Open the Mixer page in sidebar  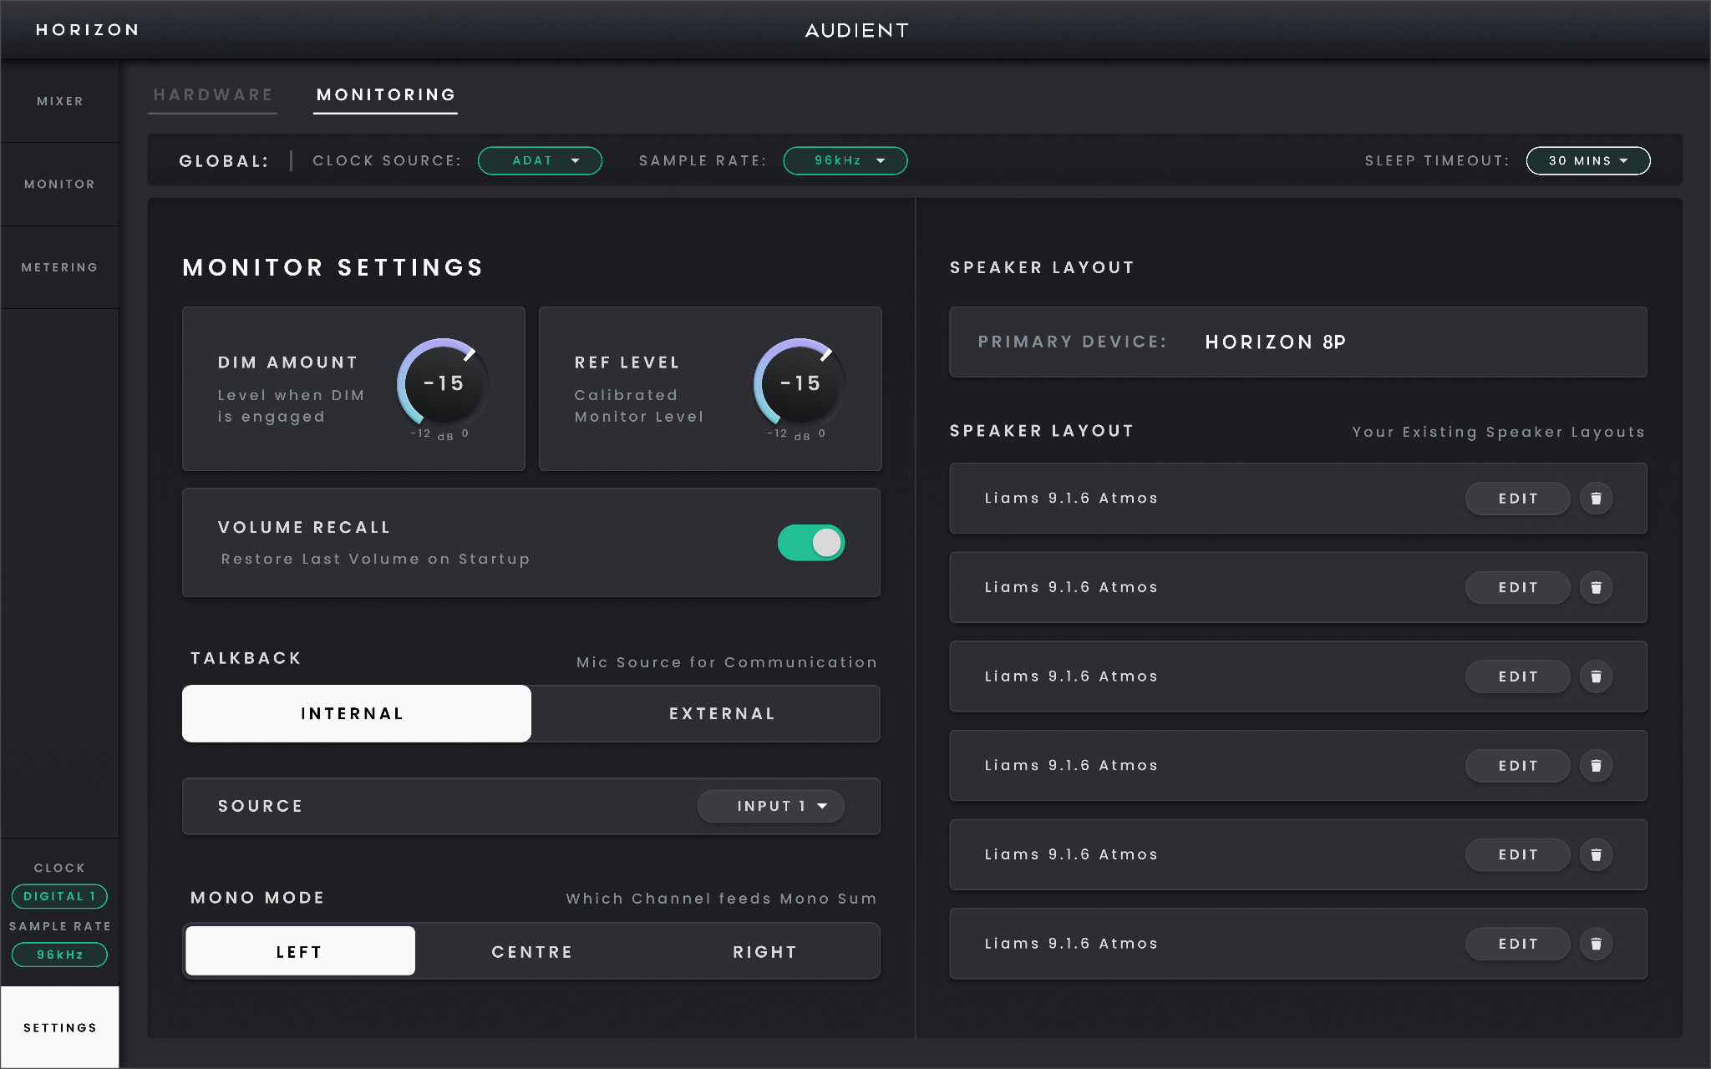pyautogui.click(x=60, y=101)
